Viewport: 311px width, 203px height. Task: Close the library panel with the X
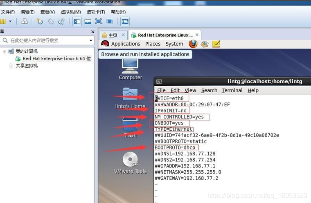pos(93,32)
